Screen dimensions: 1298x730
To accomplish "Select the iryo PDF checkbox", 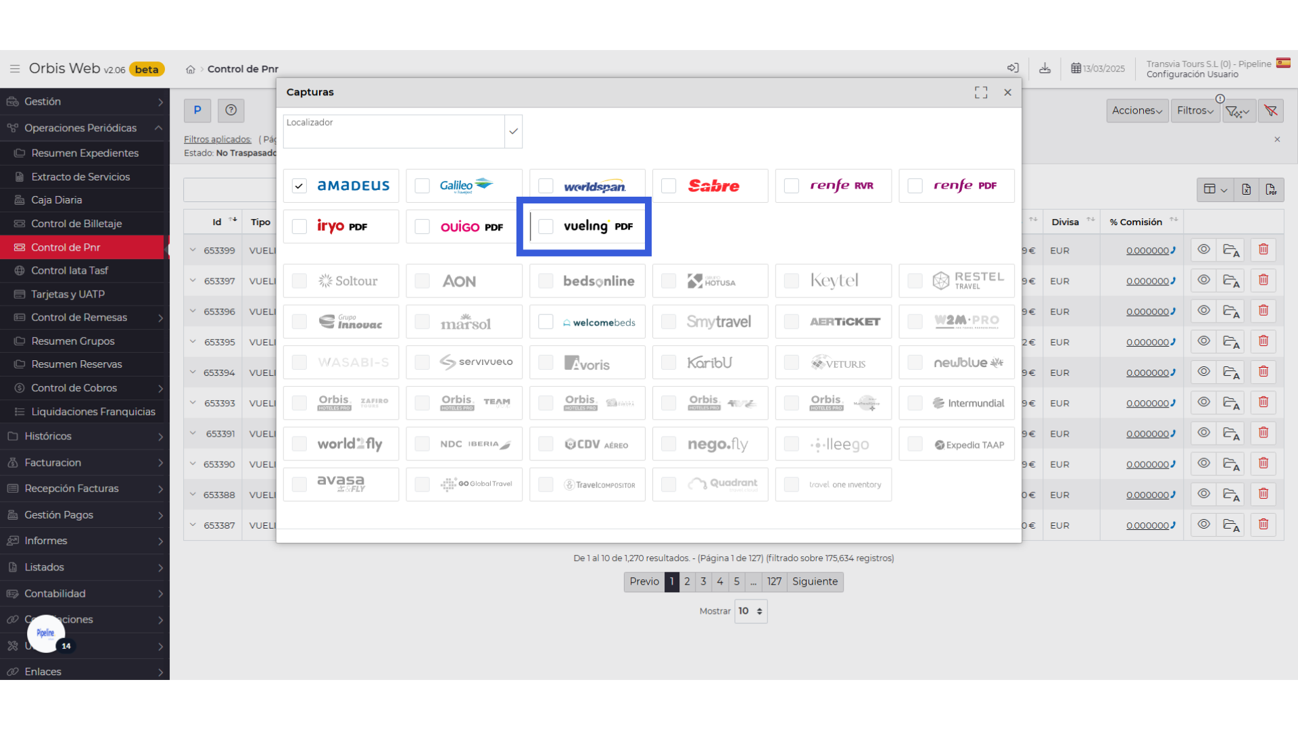I will (x=299, y=226).
